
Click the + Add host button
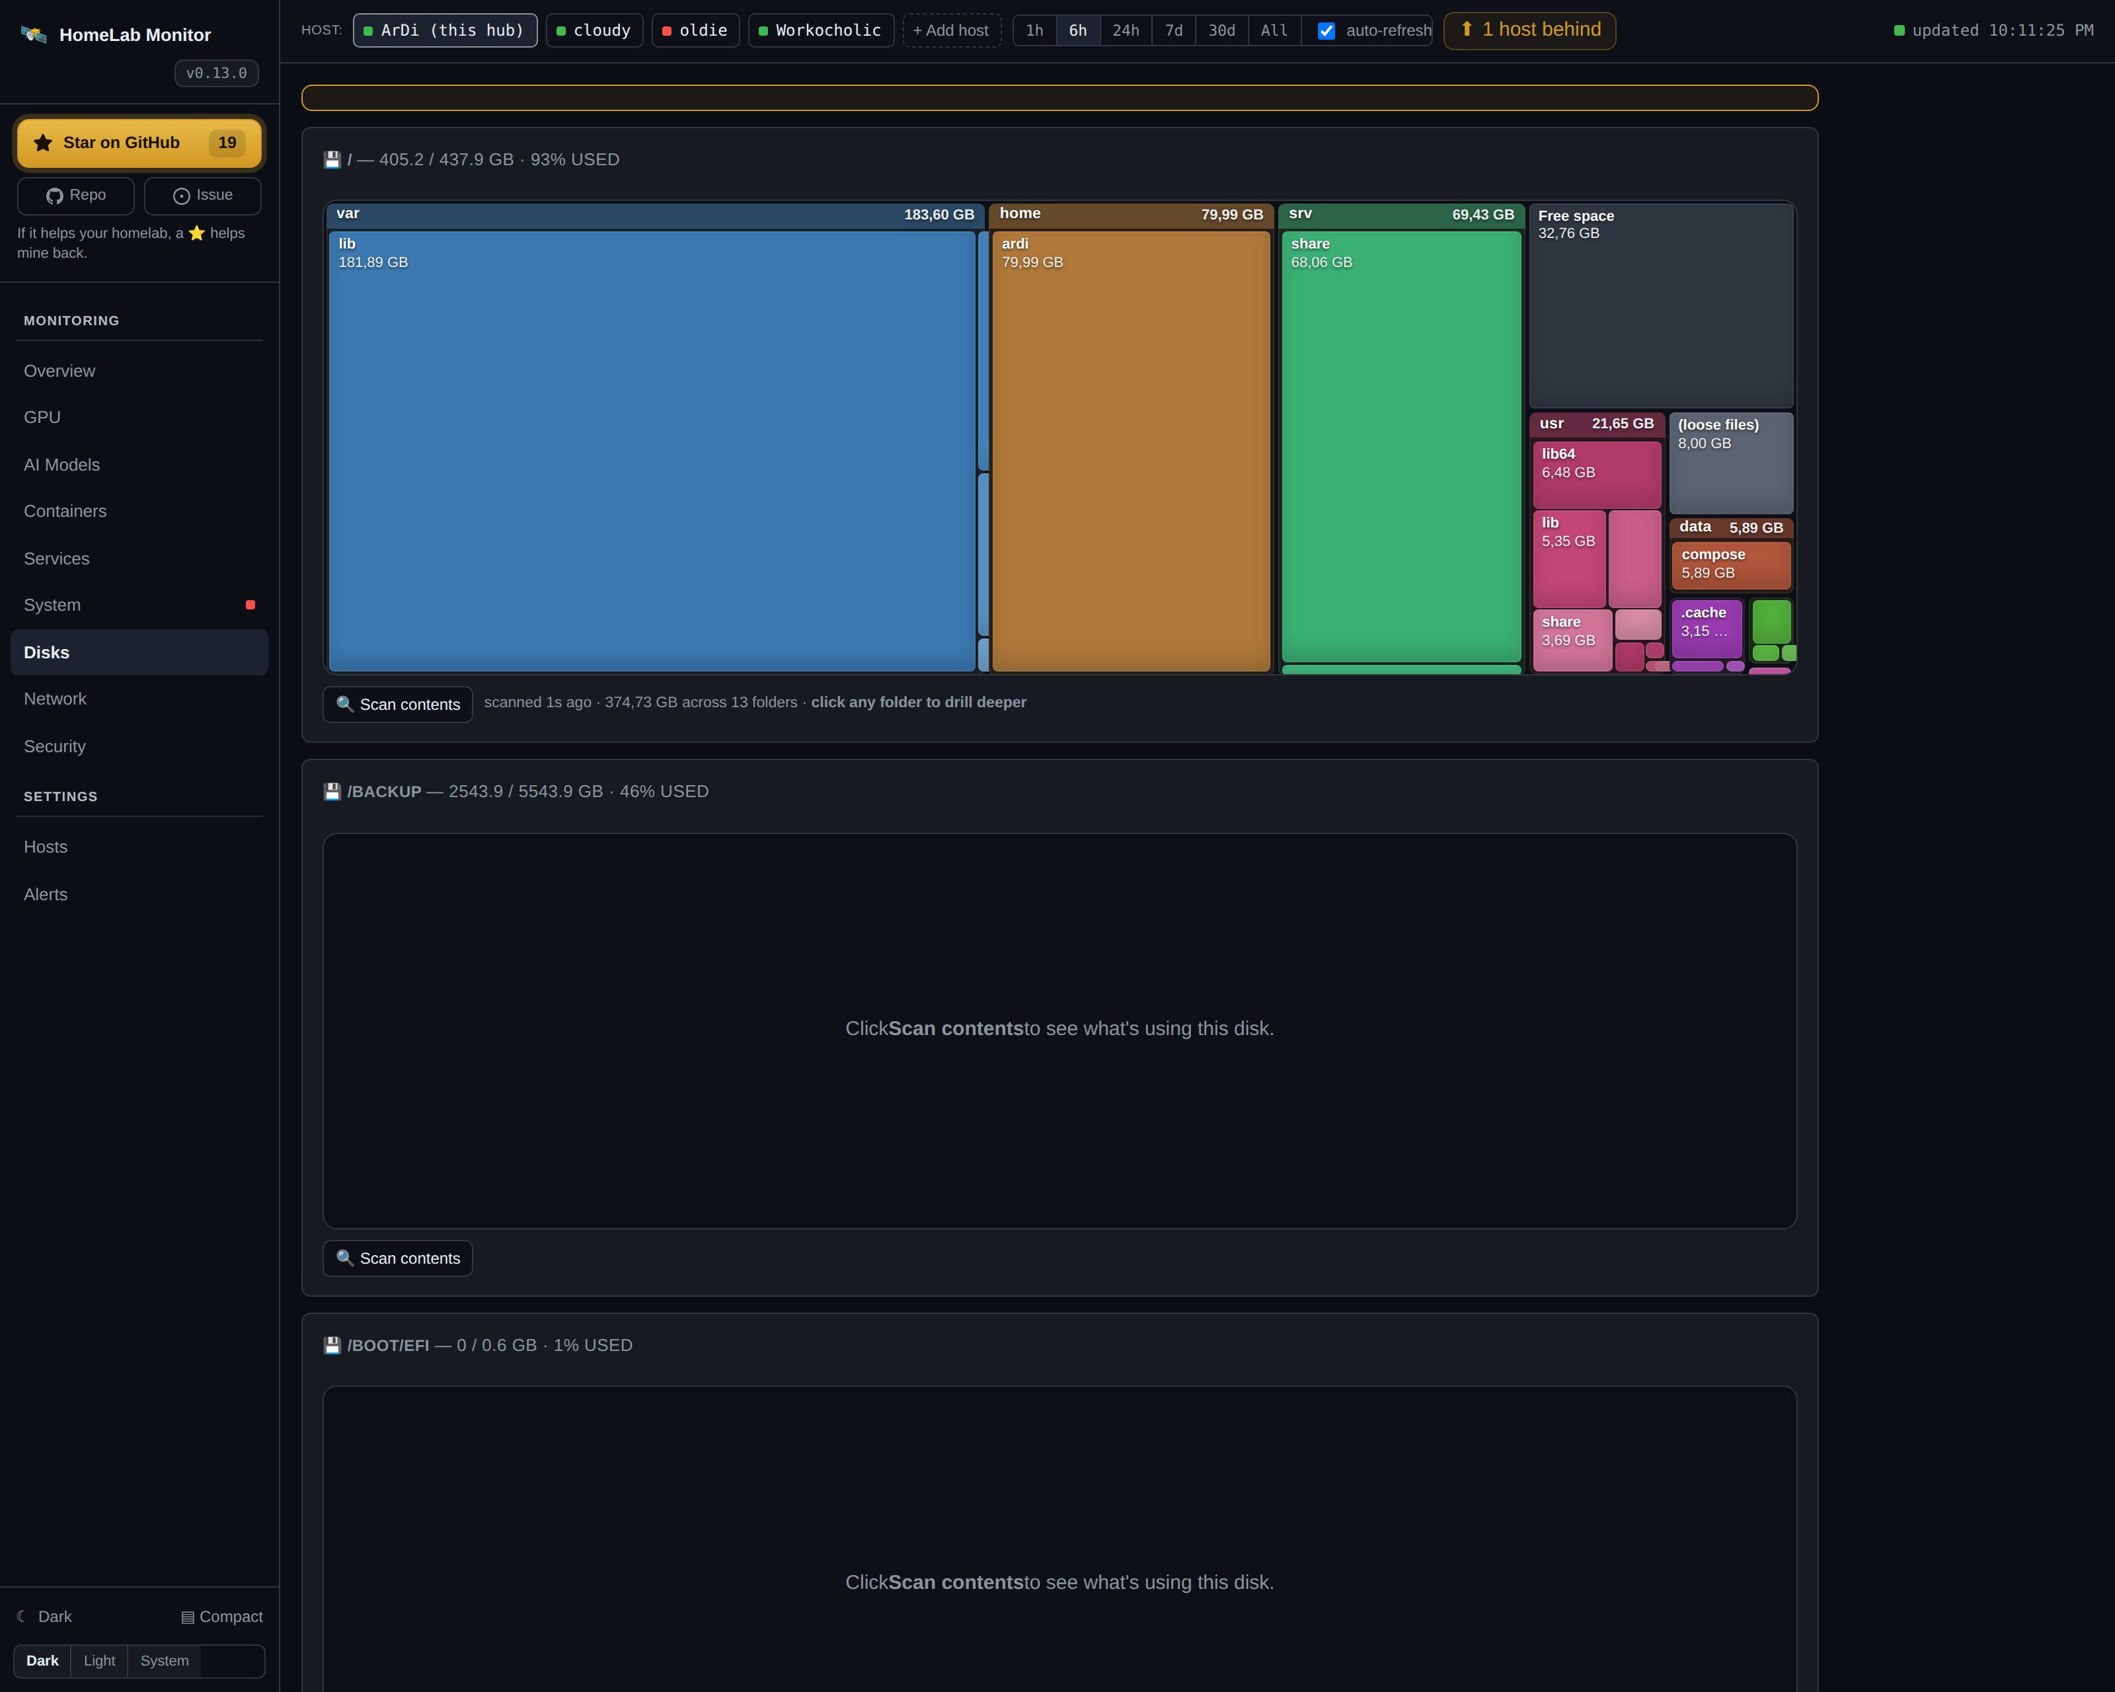pos(952,30)
